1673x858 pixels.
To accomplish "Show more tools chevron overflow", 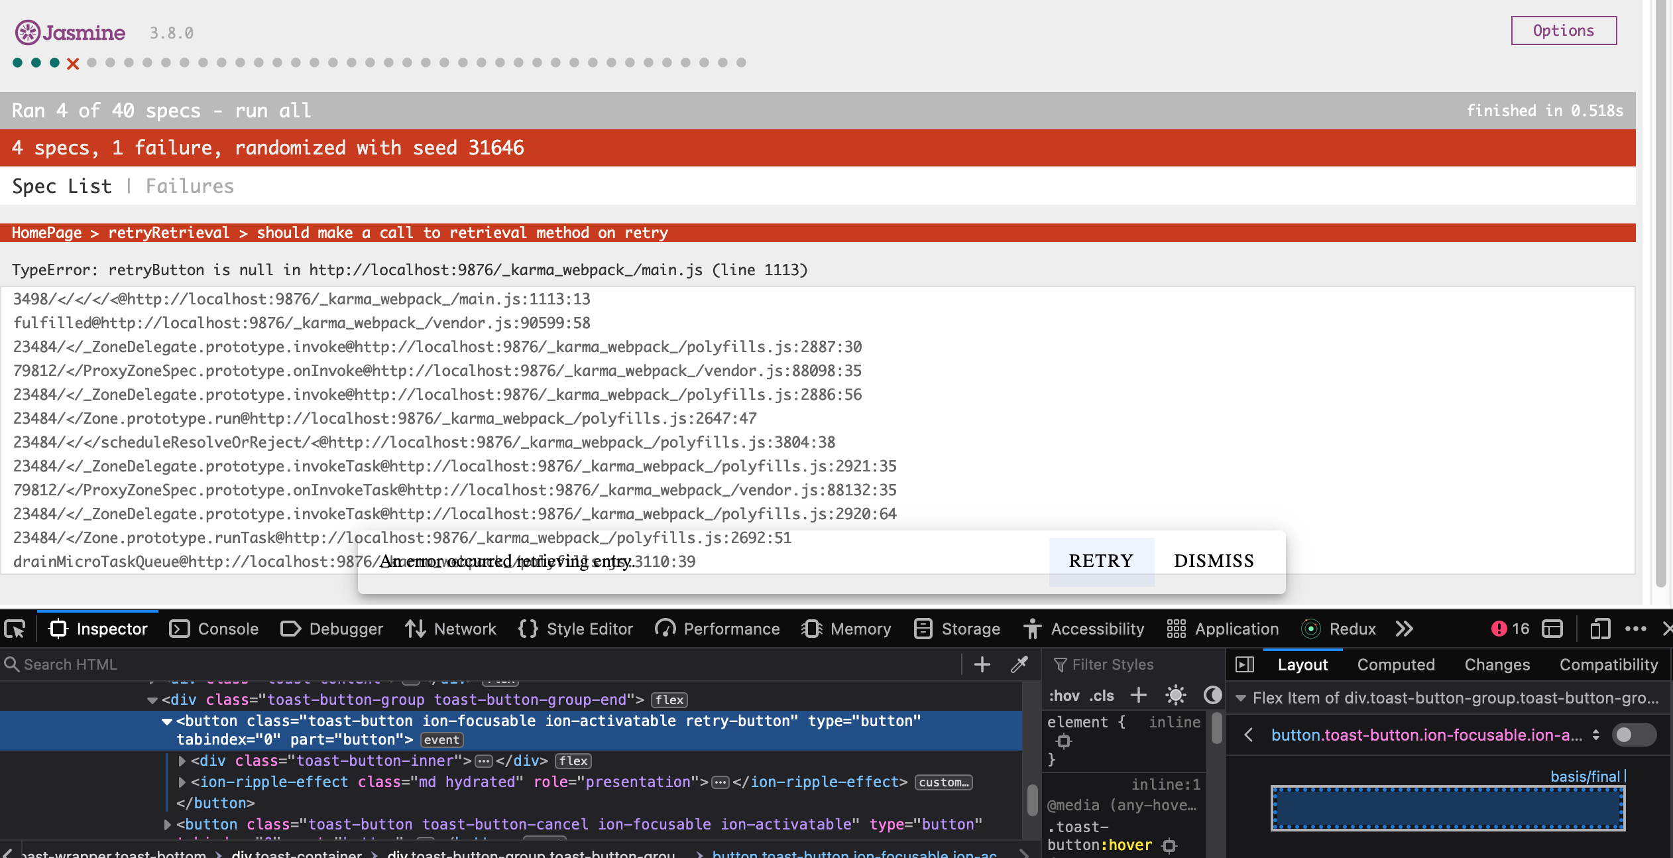I will click(1405, 629).
